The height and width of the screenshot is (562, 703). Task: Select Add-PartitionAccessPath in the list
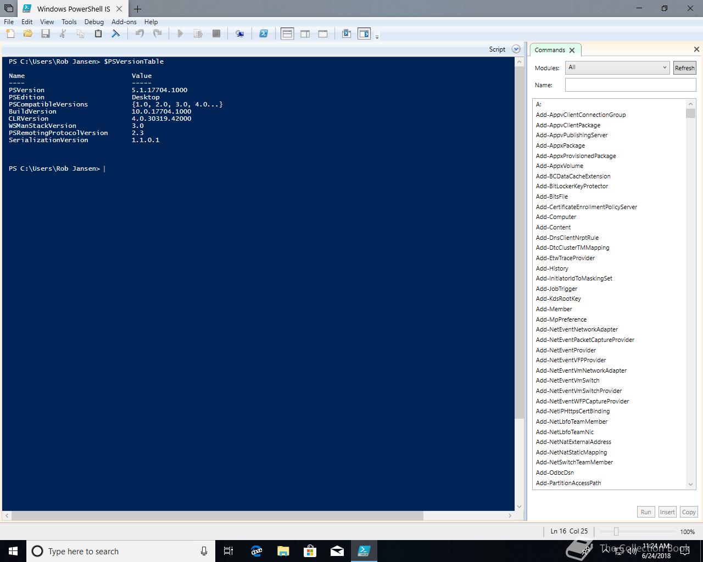coord(568,483)
